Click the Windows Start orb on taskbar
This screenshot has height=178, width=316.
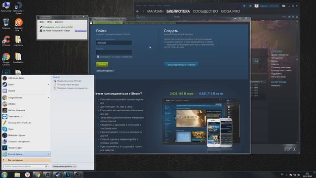pyautogui.click(x=4, y=175)
